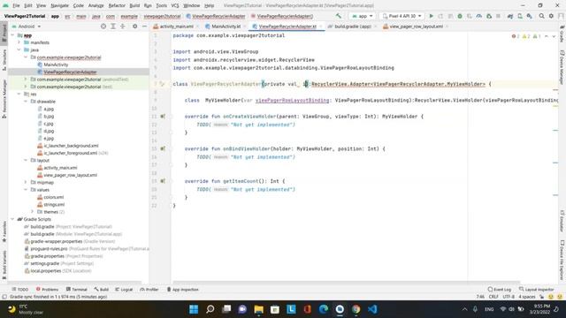
Task: Open the Terminal tool window
Action: tap(77, 289)
